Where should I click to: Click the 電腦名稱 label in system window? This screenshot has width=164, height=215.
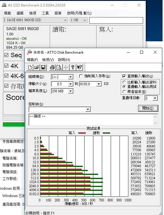click(x=10, y=158)
